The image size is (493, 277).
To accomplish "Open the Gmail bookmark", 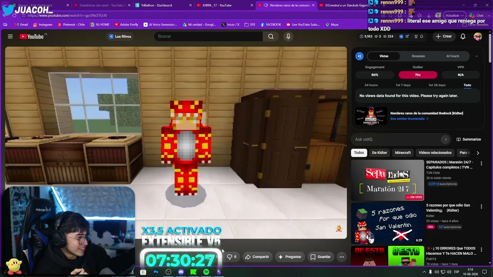I will [21, 25].
